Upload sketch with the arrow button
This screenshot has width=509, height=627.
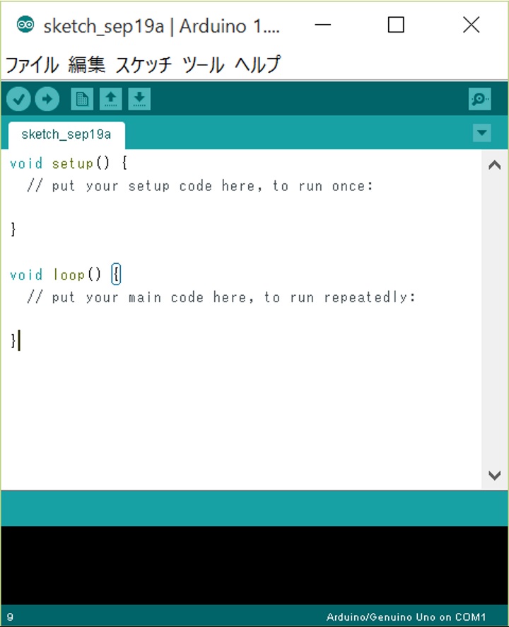(47, 99)
